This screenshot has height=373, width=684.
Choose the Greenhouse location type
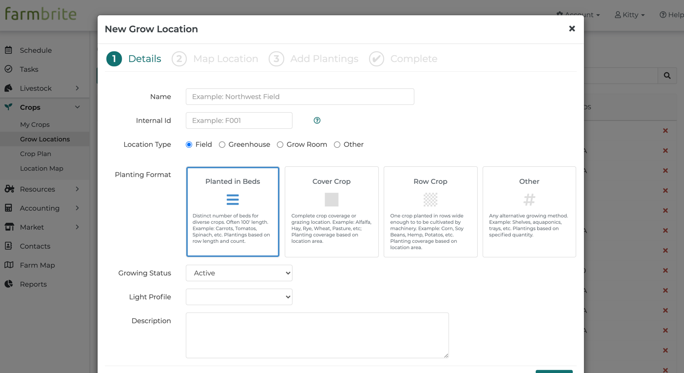[x=222, y=145]
